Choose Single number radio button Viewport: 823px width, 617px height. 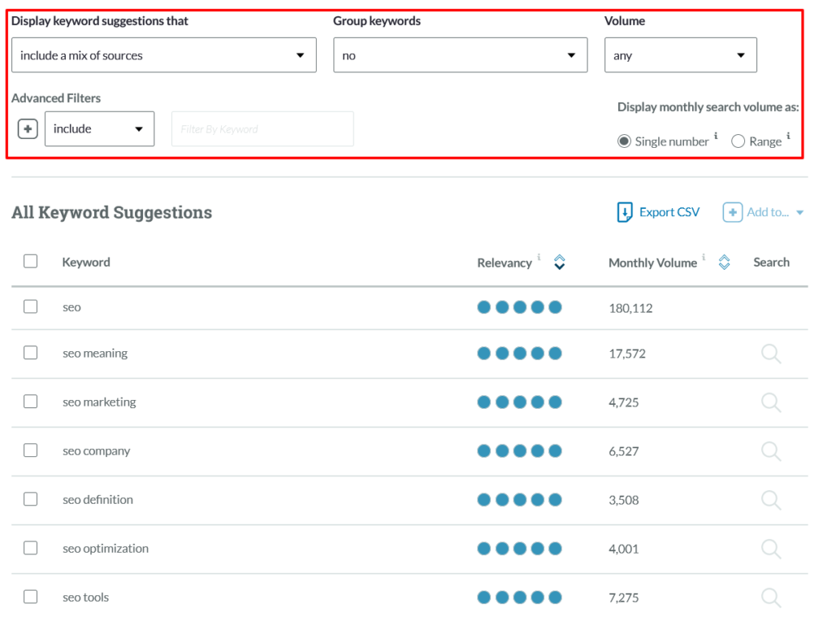(624, 141)
